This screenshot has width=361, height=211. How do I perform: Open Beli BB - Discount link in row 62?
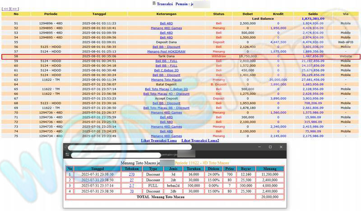pos(166,75)
